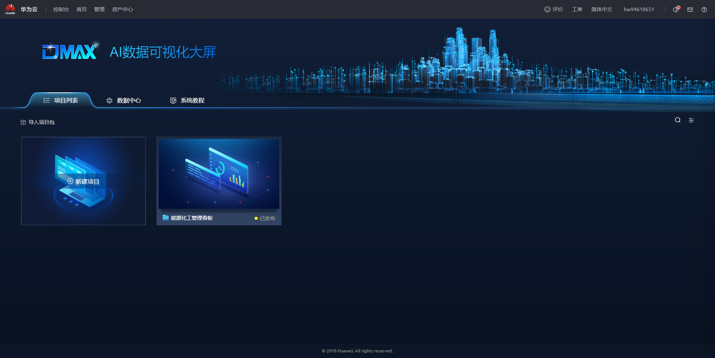Click the Huawei copyright footer text

tap(357, 351)
